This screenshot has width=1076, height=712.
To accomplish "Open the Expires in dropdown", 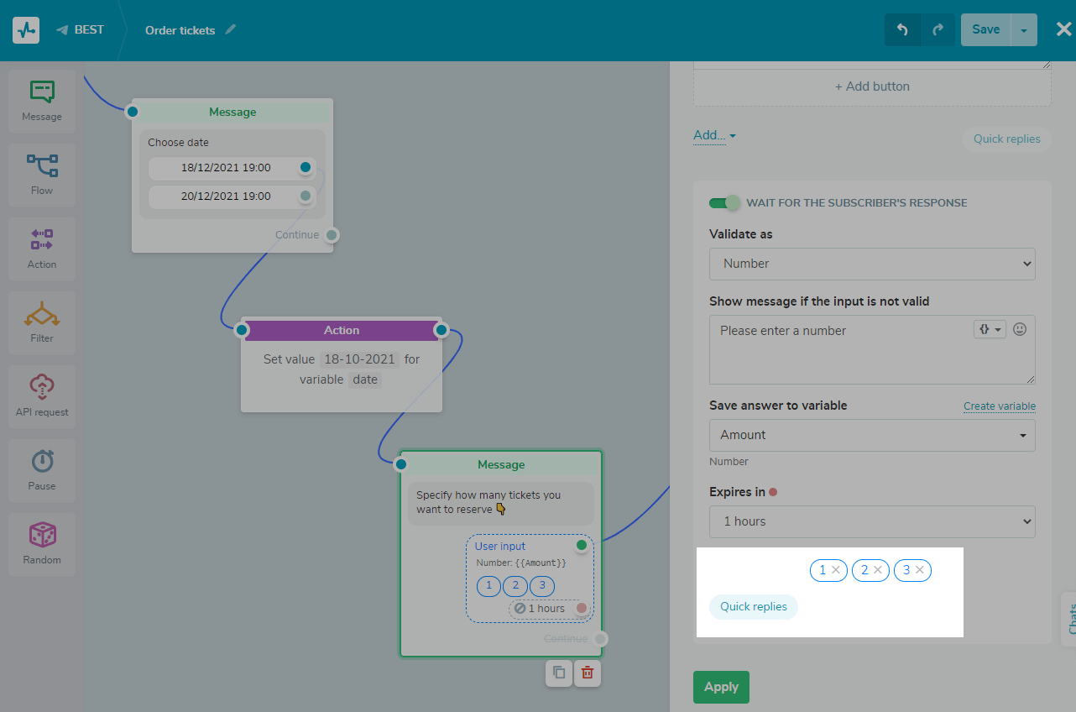I will [x=871, y=521].
